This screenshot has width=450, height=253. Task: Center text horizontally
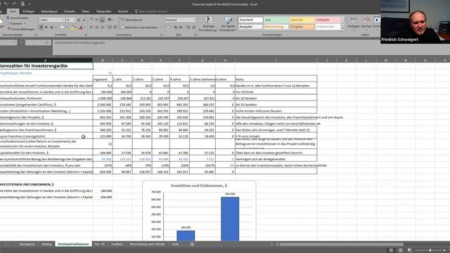point(97,27)
